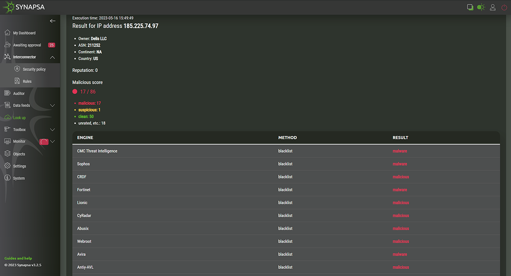Open the user profile icon

click(493, 7)
